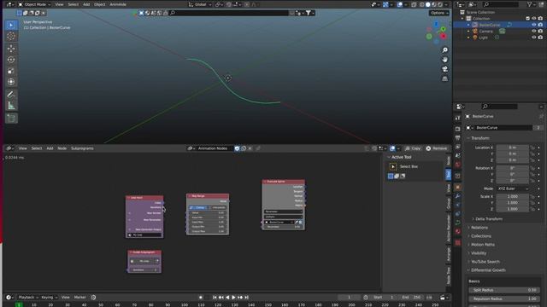
Task: Open the Node menu in node editor
Action: tap(62, 148)
